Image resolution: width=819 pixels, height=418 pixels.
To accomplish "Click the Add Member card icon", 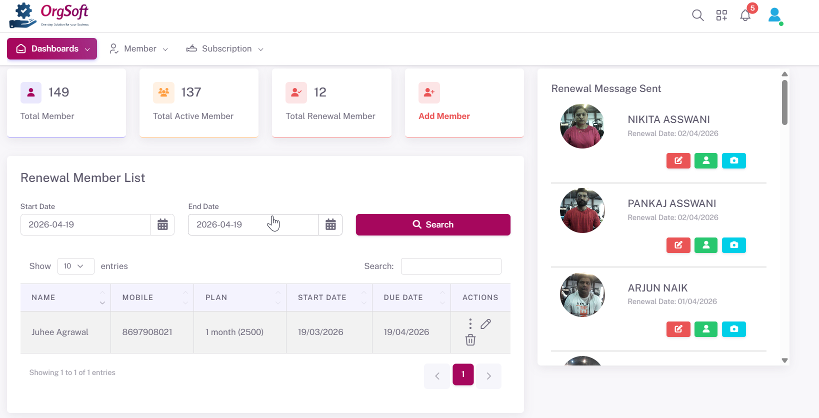I will [x=429, y=92].
